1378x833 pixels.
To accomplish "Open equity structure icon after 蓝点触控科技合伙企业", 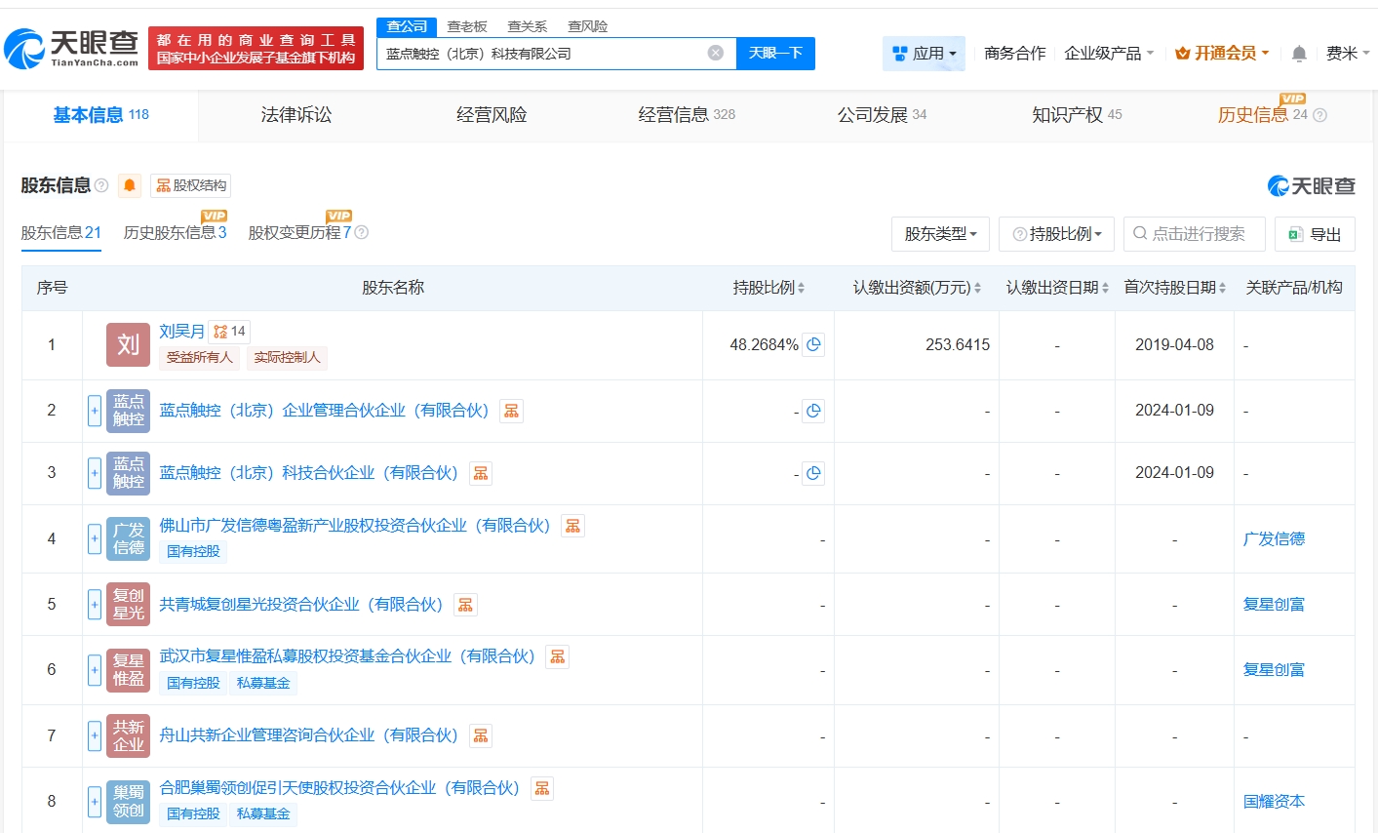I will click(x=481, y=473).
